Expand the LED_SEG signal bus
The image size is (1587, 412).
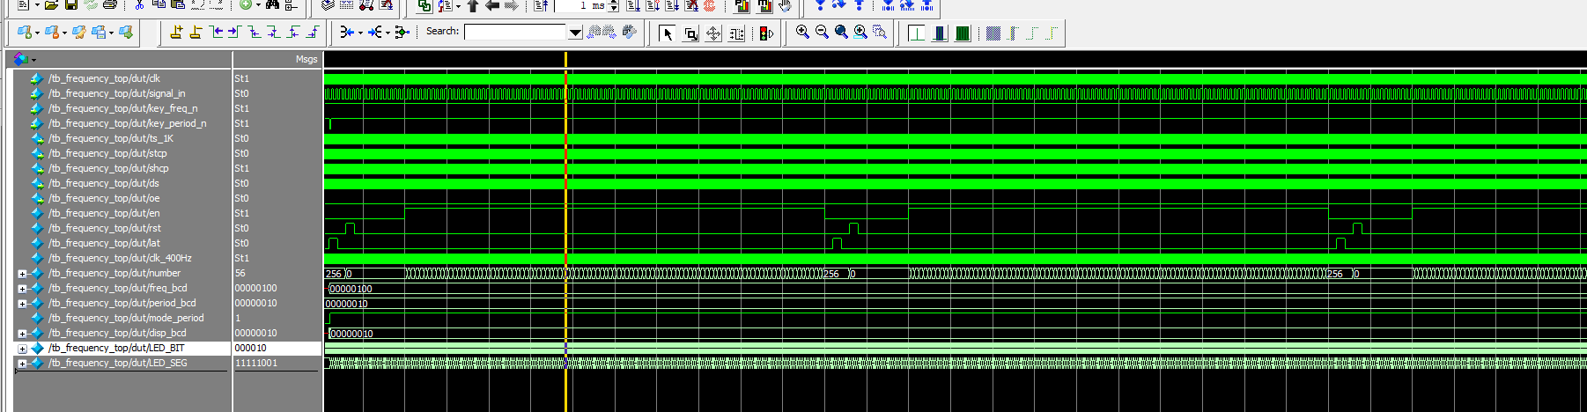coord(22,364)
